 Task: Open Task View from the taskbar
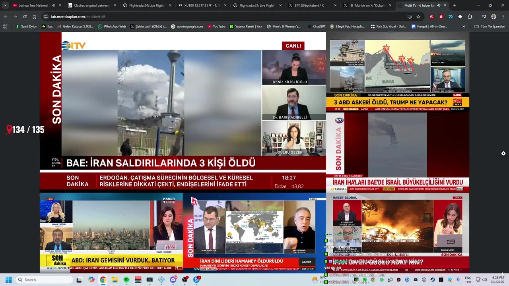point(79,280)
